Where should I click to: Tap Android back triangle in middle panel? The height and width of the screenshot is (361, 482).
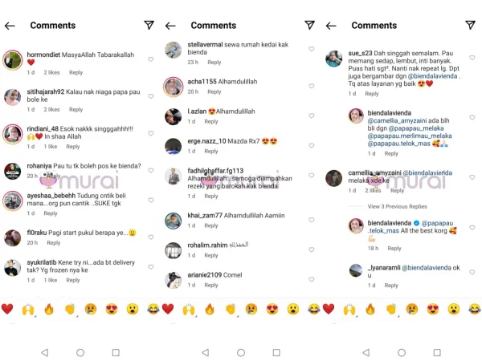pyautogui.click(x=205, y=352)
